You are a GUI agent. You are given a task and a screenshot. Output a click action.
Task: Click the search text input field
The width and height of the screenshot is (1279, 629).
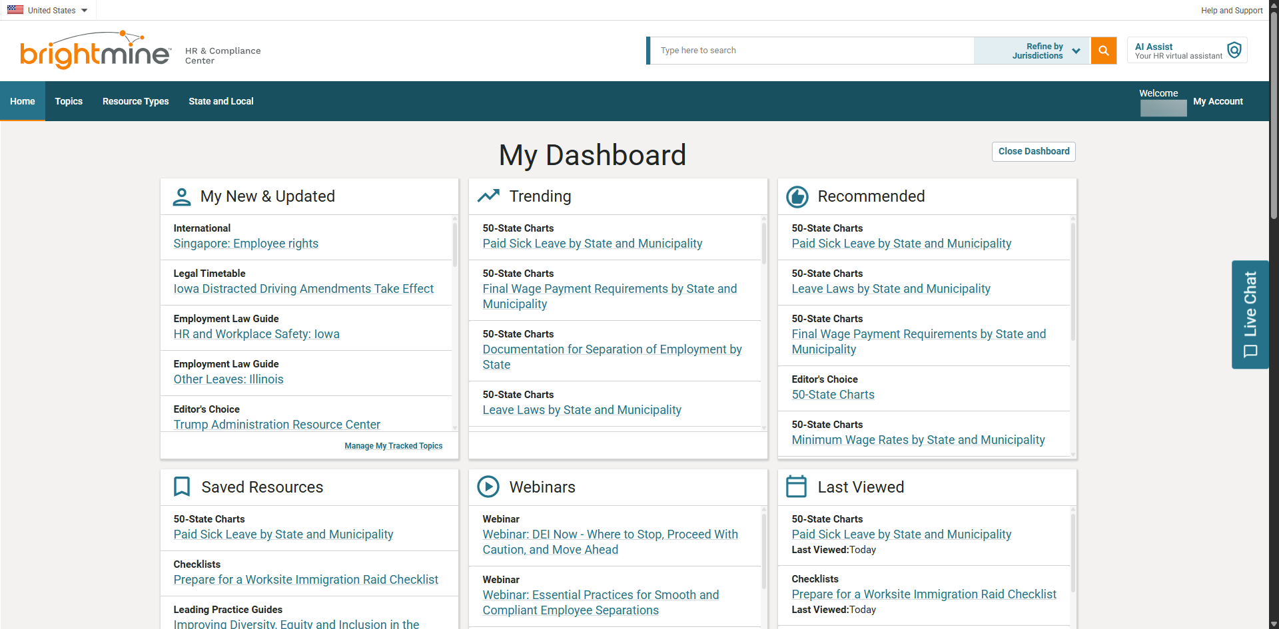[811, 51]
